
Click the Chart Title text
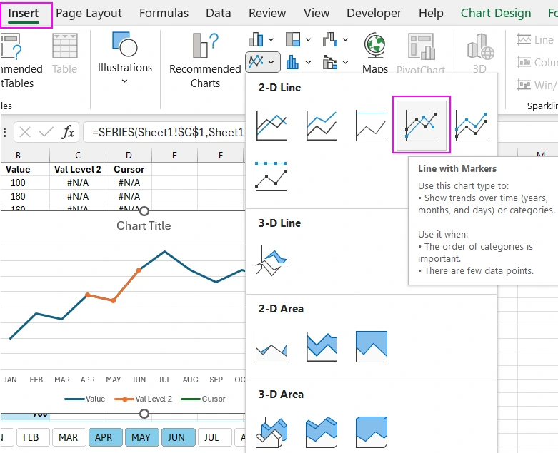(144, 225)
